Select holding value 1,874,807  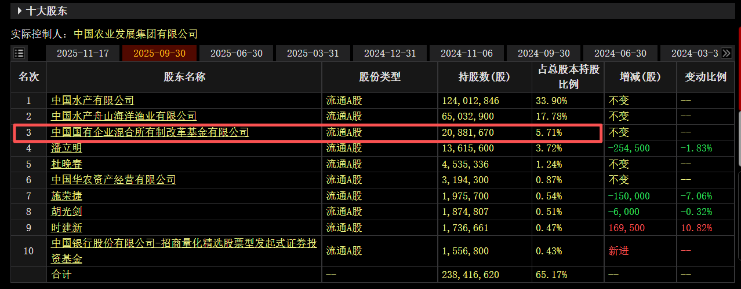466,212
